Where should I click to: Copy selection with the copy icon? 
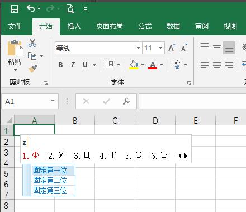click(32, 56)
